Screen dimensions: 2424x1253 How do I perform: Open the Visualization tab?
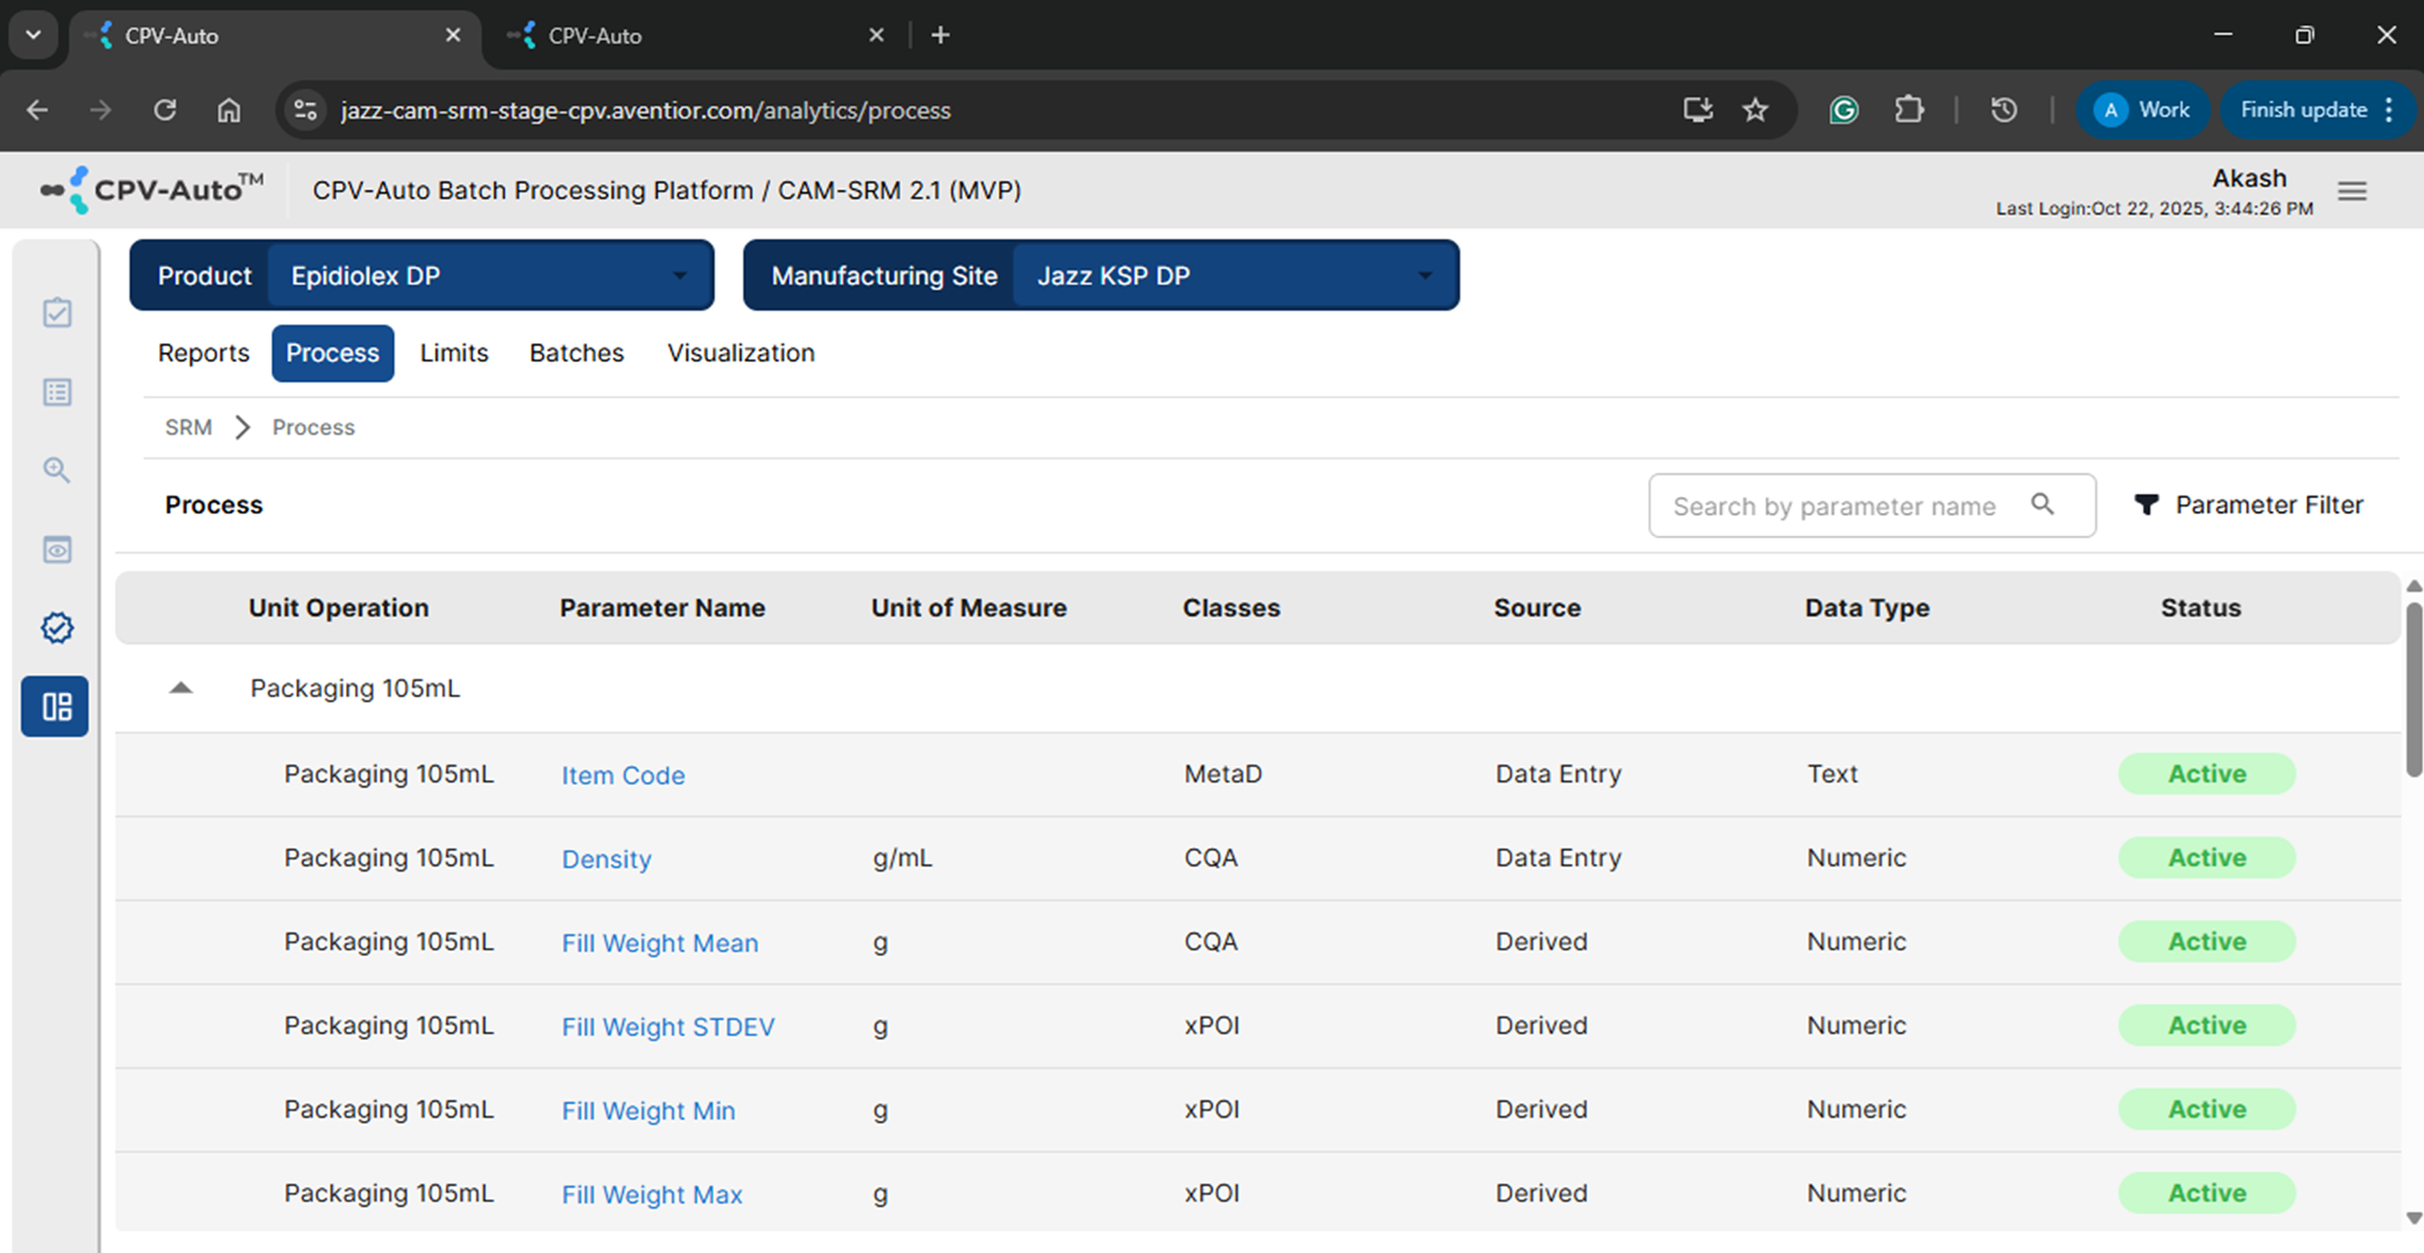pos(741,353)
